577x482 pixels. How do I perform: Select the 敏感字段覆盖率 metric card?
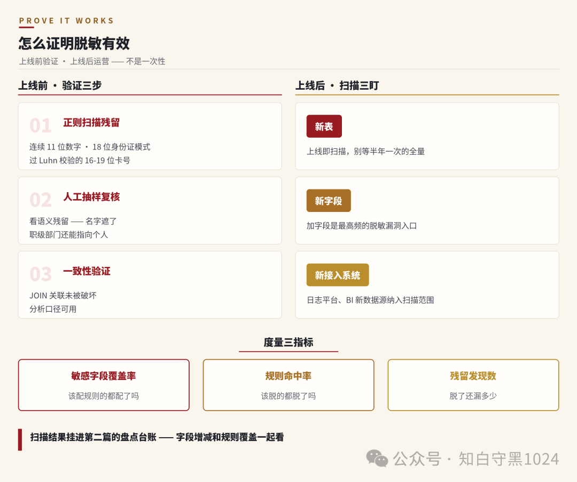(x=104, y=385)
